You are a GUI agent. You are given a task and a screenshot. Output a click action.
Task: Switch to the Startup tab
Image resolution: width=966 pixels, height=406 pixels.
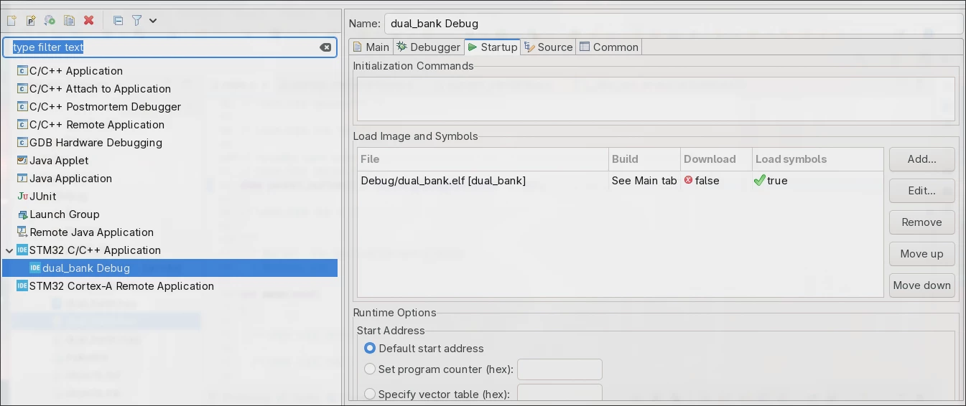click(x=492, y=47)
